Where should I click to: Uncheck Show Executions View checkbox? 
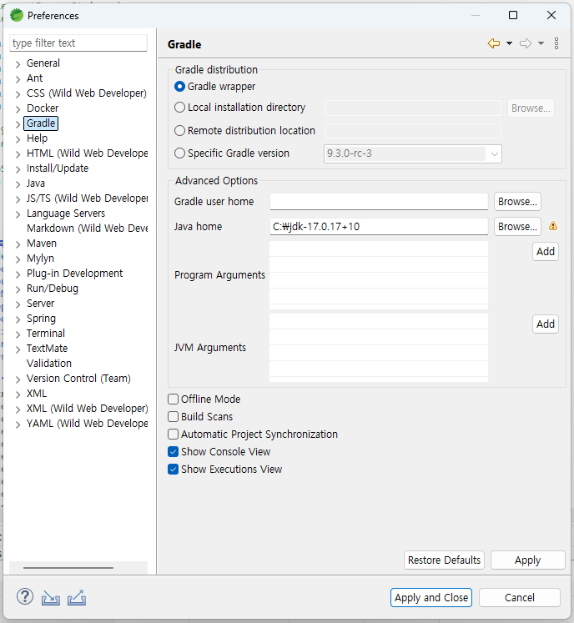click(x=173, y=469)
